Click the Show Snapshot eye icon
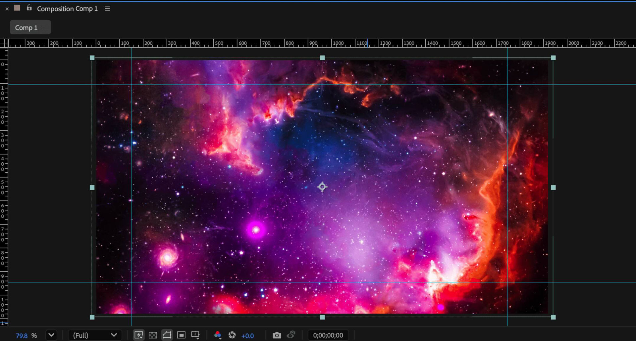Image resolution: width=636 pixels, height=341 pixels. pos(291,335)
